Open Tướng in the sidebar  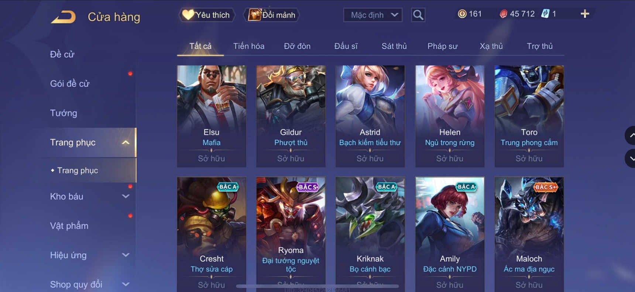click(x=63, y=113)
